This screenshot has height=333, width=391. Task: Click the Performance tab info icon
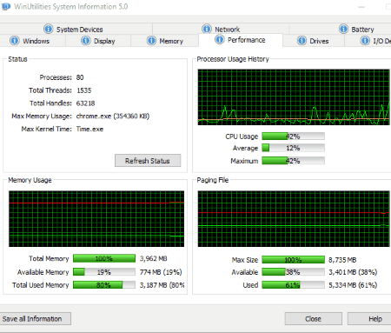[220, 39]
